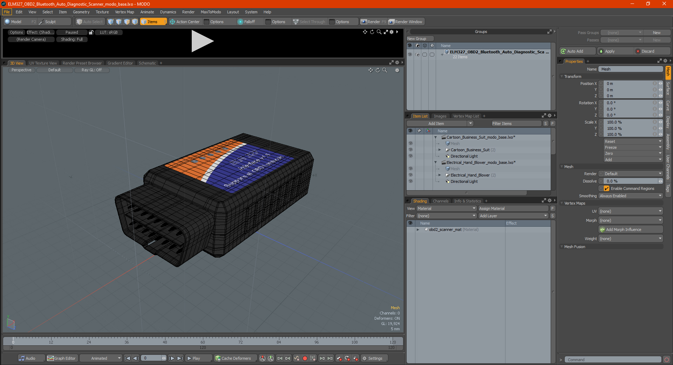Rotate view icon in 3D viewport
The height and width of the screenshot is (365, 673).
click(378, 70)
